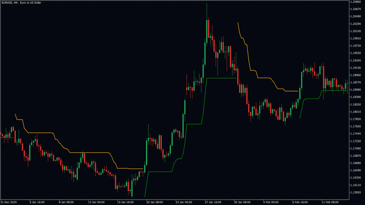Image resolution: width=365 pixels, height=205 pixels.
Task: Click the 1.16110 price axis label
Action: tap(356, 185)
